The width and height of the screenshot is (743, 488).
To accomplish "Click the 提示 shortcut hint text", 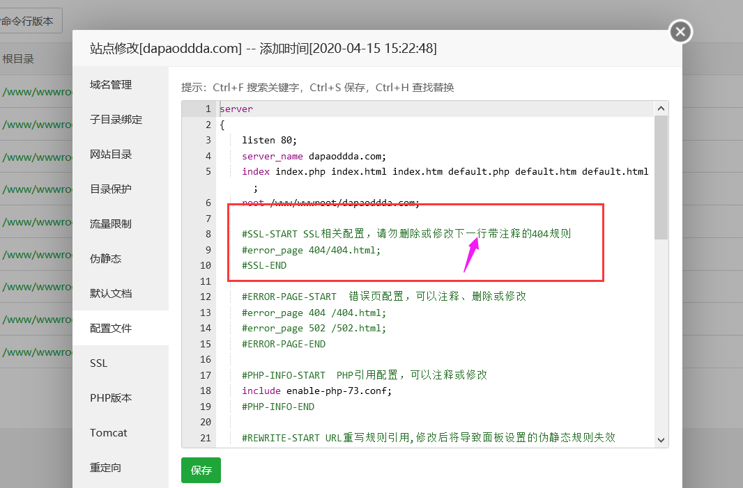I will point(317,88).
